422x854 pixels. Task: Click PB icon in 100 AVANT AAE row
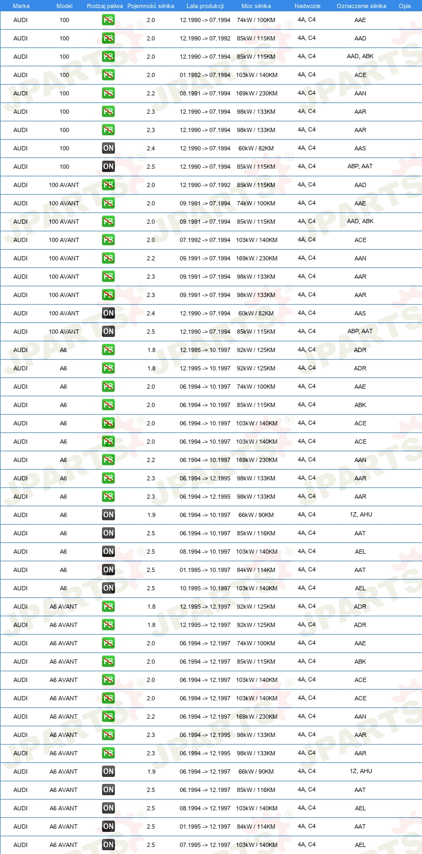(x=108, y=203)
